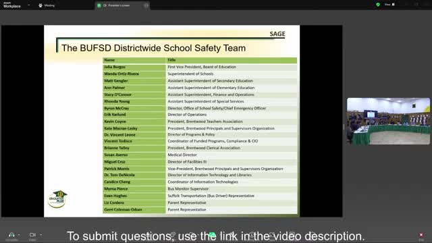Click the video camera icon

click(x=32, y=235)
